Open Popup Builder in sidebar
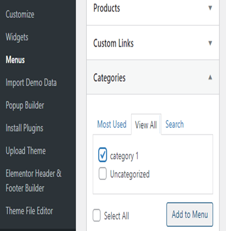This screenshot has height=231, width=226. [25, 105]
